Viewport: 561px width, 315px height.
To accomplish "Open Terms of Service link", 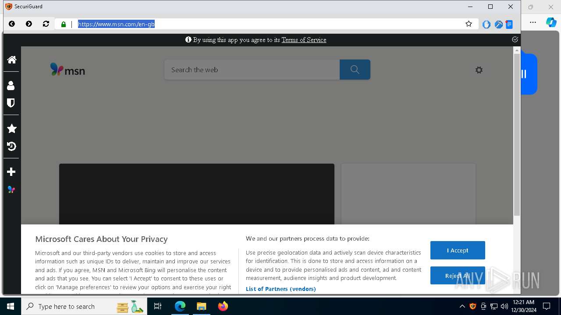I will pos(304,40).
